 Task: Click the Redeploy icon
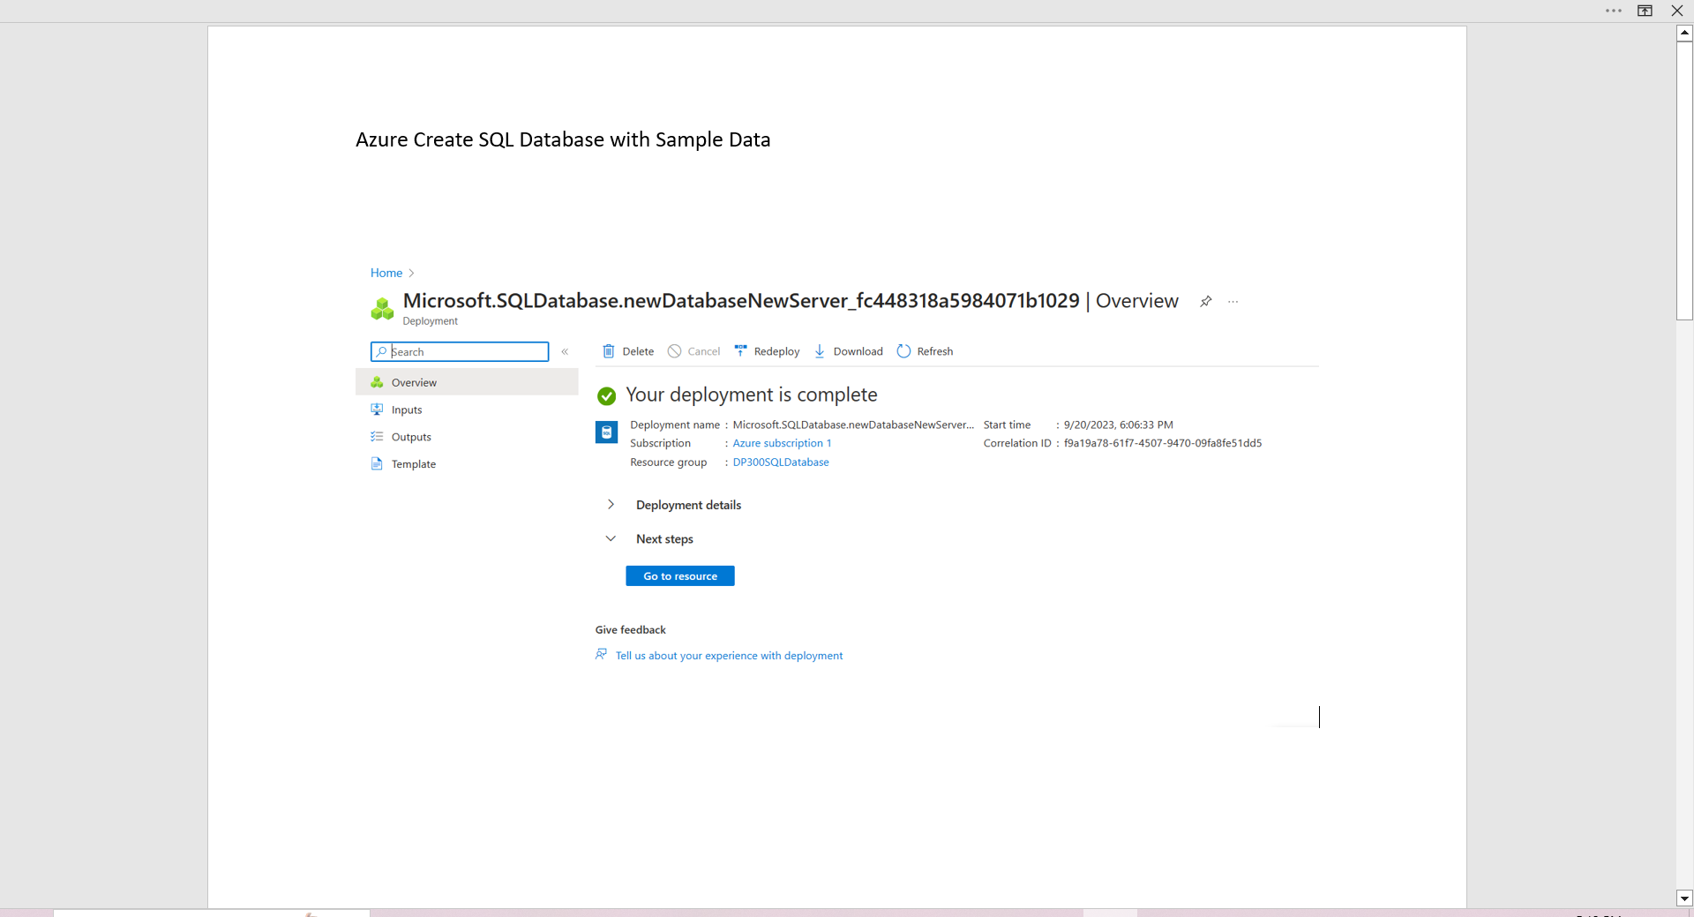tap(740, 351)
